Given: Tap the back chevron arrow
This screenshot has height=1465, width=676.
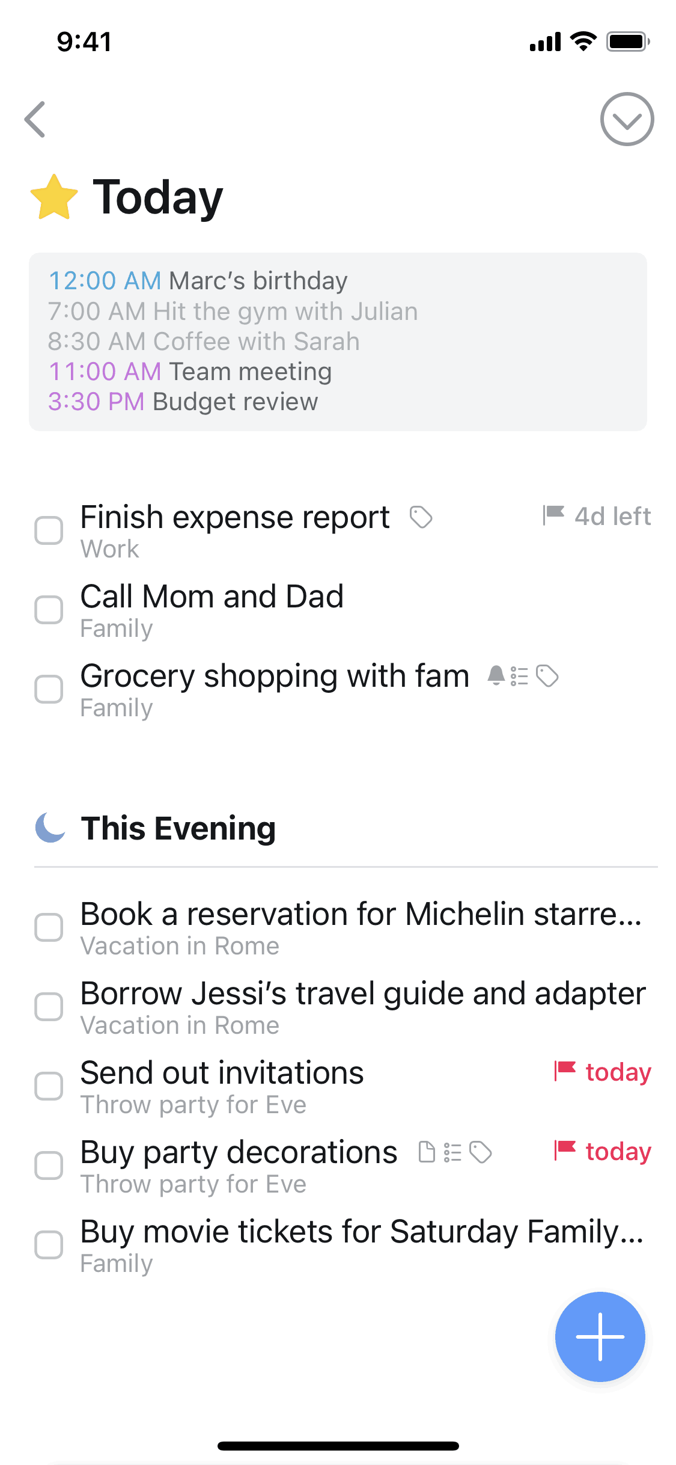Looking at the screenshot, I should tap(35, 119).
